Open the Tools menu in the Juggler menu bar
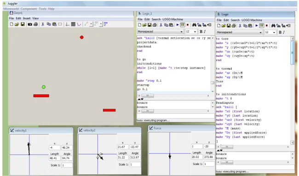The image size is (299, 176). [x=42, y=9]
